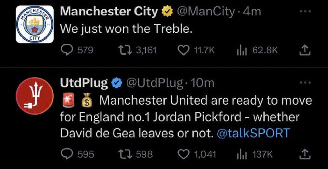Open Manchester City profile picture
The image size is (328, 169).
pos(35,24)
